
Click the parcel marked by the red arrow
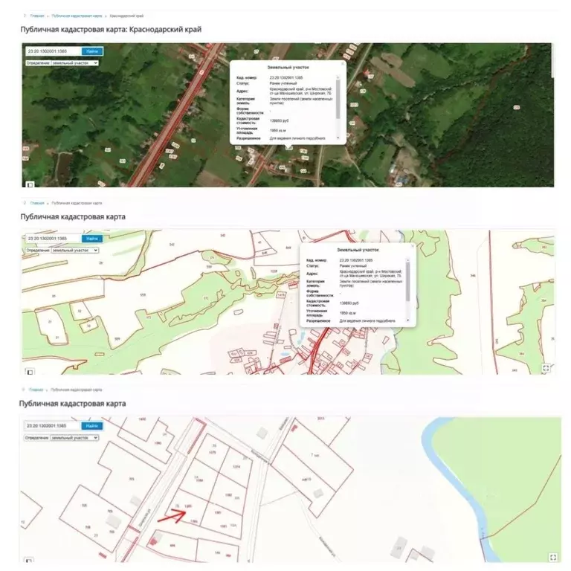click(189, 507)
